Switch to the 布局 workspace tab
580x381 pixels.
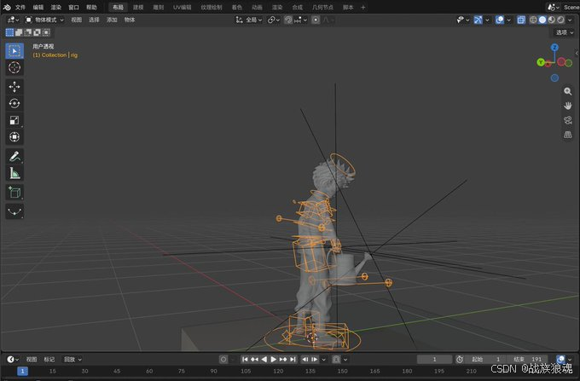(118, 8)
